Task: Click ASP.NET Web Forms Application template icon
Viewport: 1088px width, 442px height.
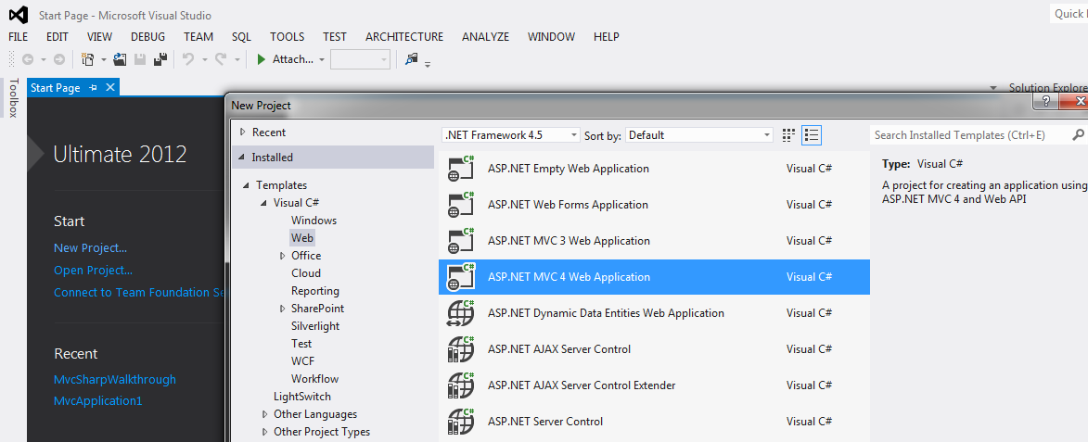Action: coord(461,205)
